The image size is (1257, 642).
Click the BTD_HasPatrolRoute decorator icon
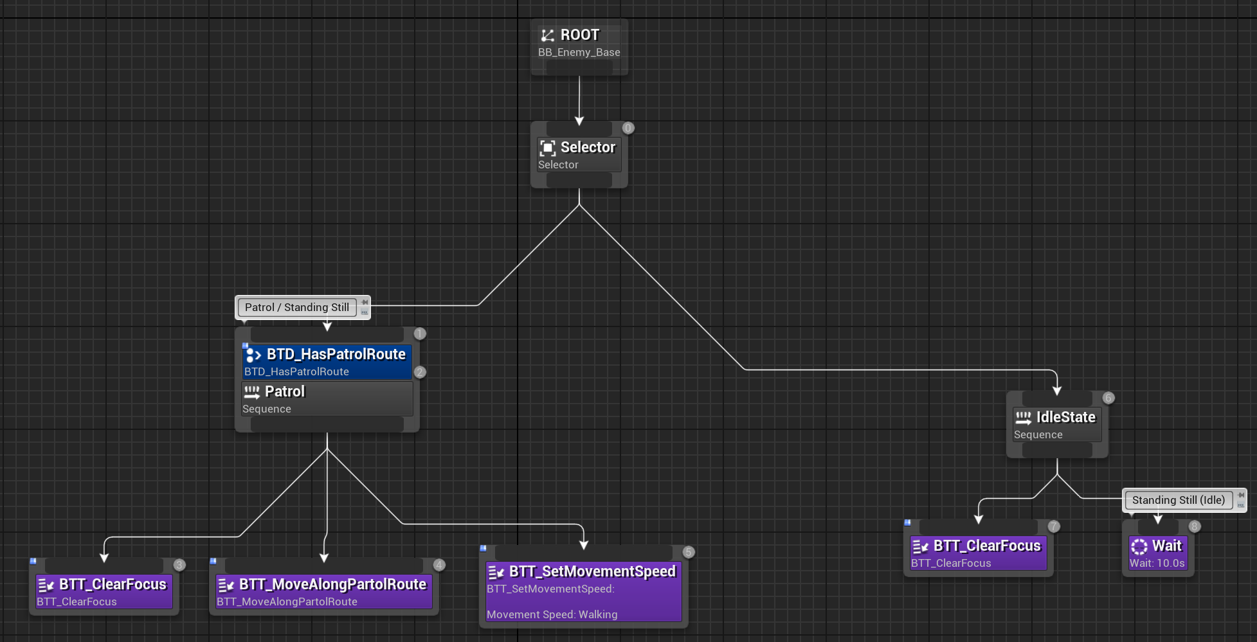click(x=253, y=355)
